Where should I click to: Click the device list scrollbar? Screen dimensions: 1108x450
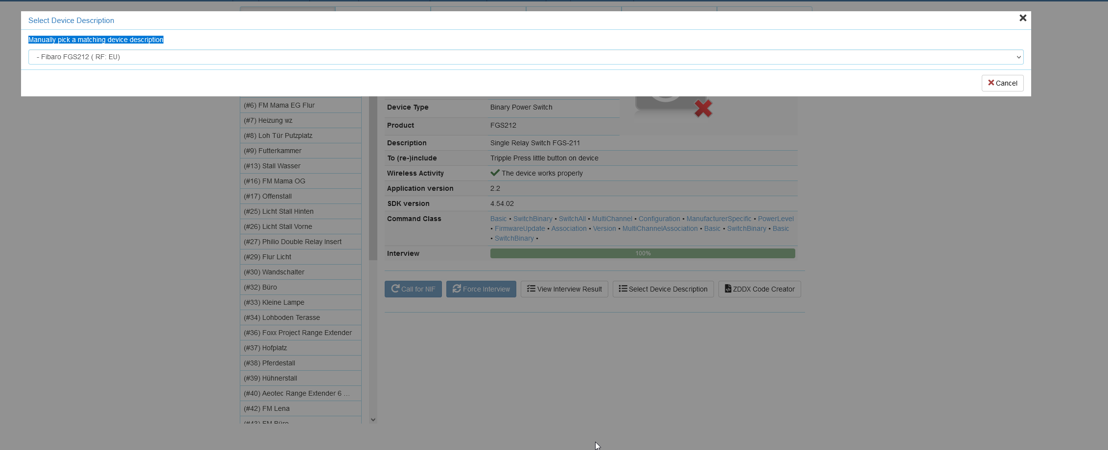(373, 179)
